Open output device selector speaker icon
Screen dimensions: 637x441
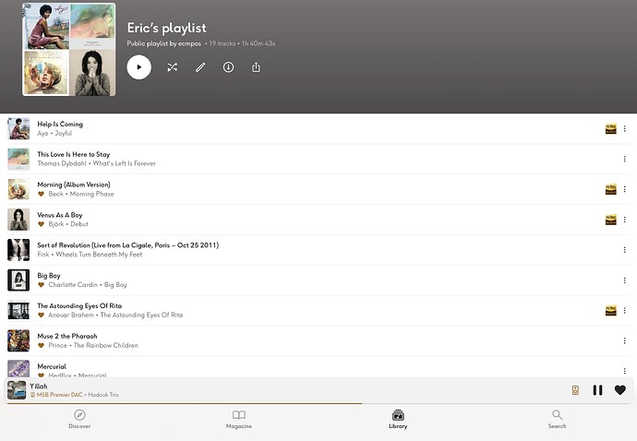tap(575, 390)
